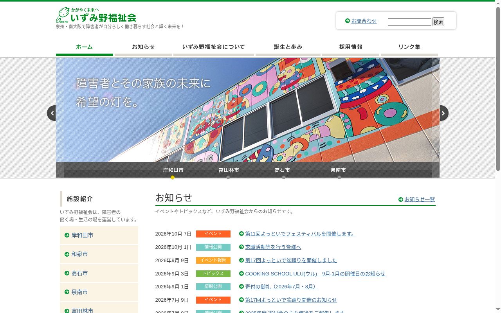
Task: Open 高石市 in the facility sidebar
Action: click(x=99, y=273)
